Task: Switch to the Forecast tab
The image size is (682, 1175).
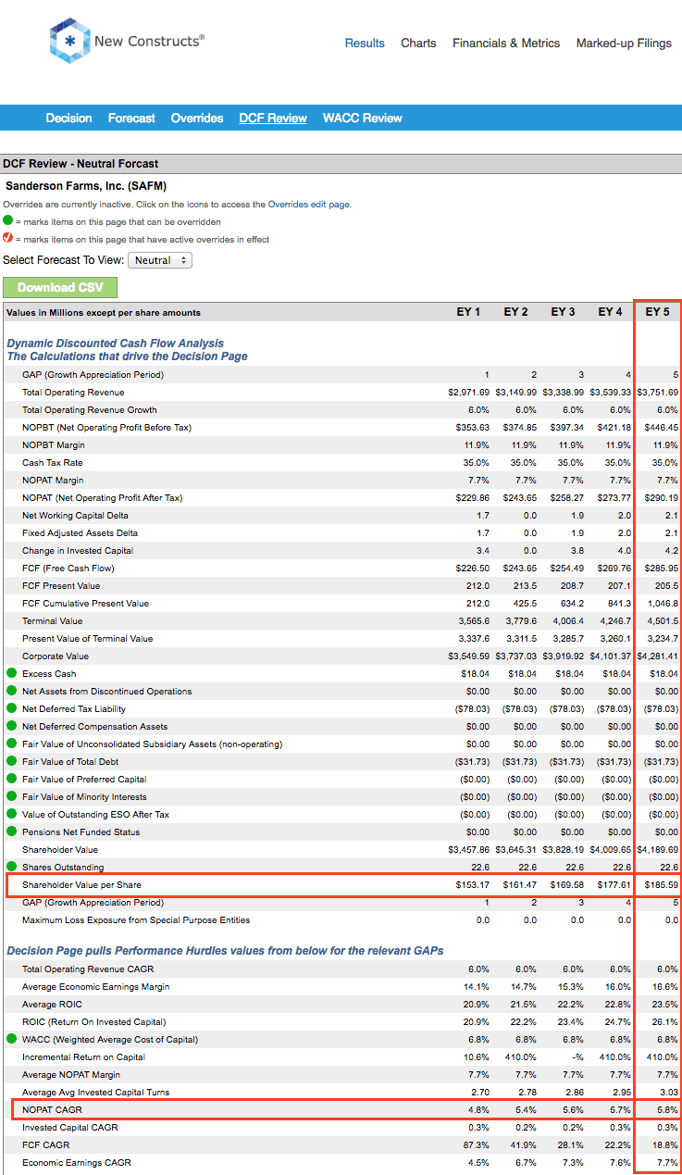Action: (x=131, y=118)
